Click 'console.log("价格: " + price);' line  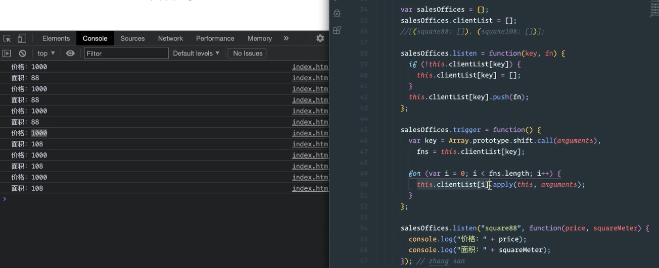(x=467, y=239)
